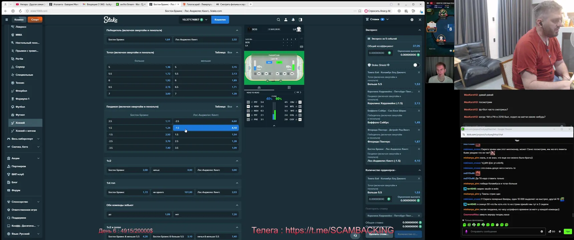
Task: Switch to Спорт tab
Action: (x=35, y=20)
